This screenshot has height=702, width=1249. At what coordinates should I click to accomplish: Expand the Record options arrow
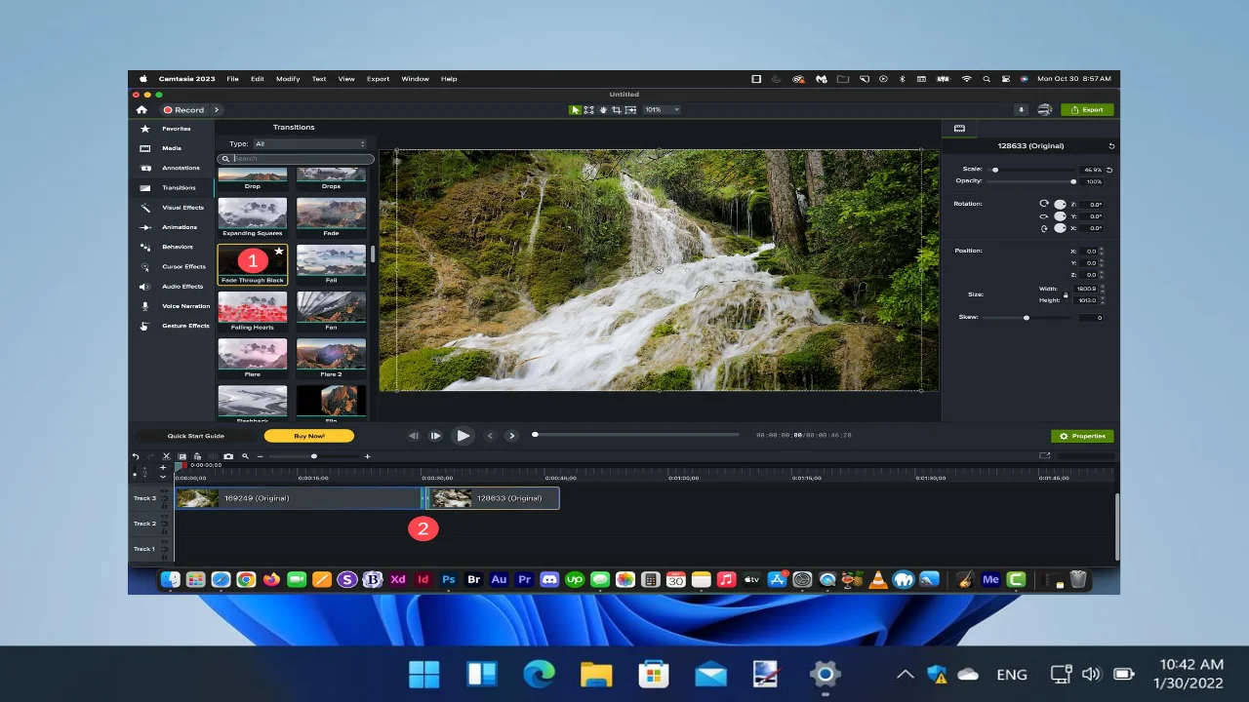tap(217, 110)
